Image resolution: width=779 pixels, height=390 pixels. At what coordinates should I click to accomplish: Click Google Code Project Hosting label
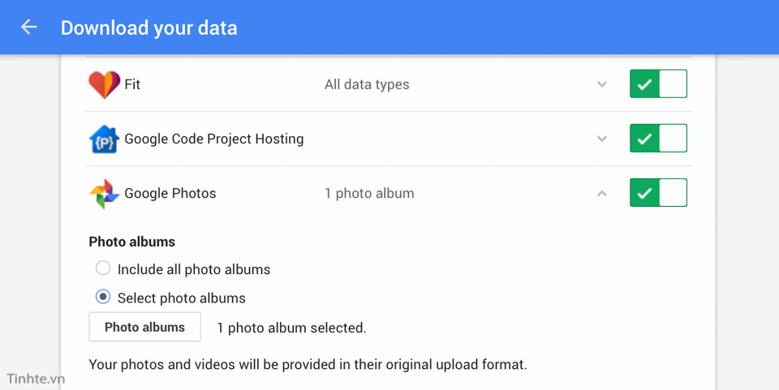pyautogui.click(x=213, y=139)
